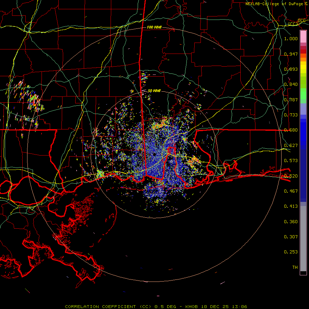Click the [CC] label above the color bar
The image size is (309, 309).
(x=293, y=24)
